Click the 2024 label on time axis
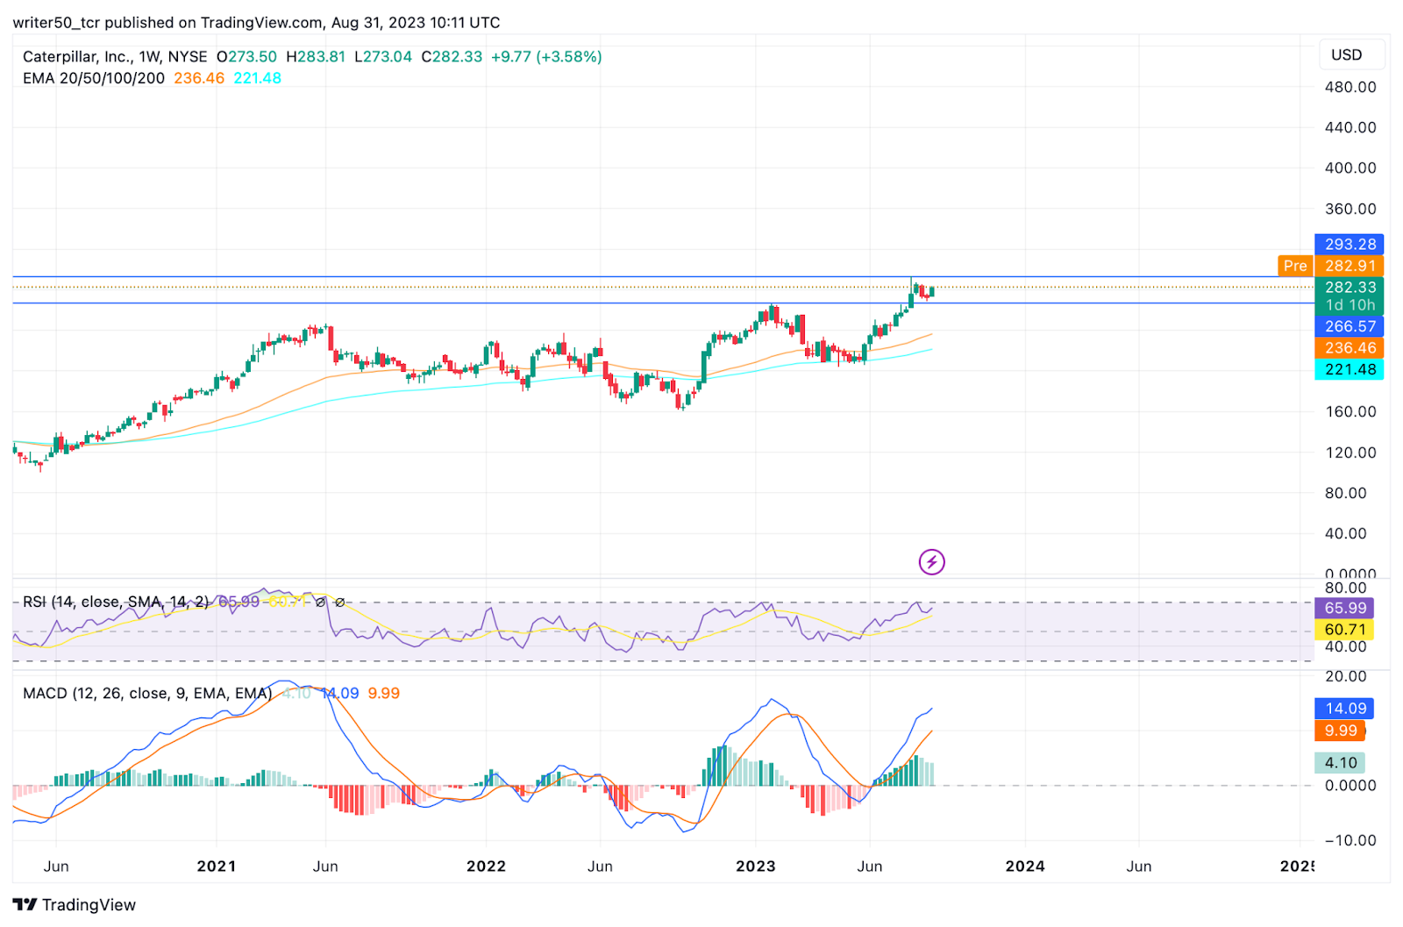The height and width of the screenshot is (927, 1403). pyautogui.click(x=1025, y=866)
